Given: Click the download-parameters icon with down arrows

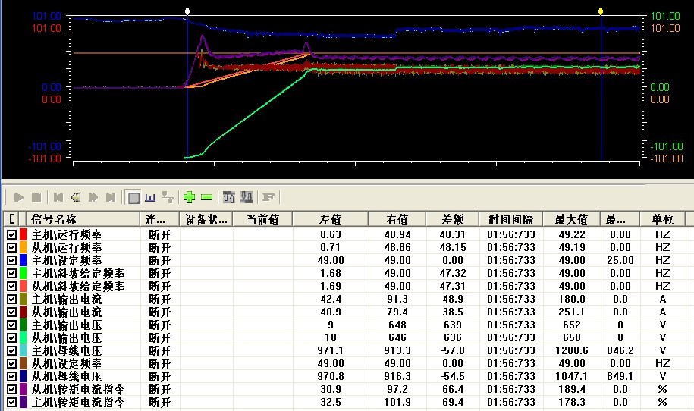Looking at the screenshot, I should tap(246, 197).
